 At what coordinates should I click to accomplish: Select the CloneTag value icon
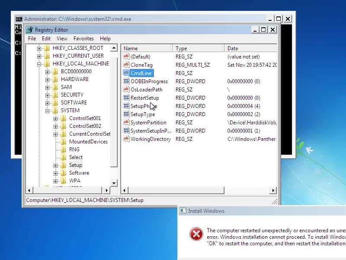coord(126,65)
